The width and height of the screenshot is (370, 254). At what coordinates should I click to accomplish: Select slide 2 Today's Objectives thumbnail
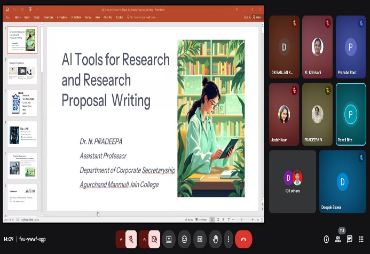22,71
